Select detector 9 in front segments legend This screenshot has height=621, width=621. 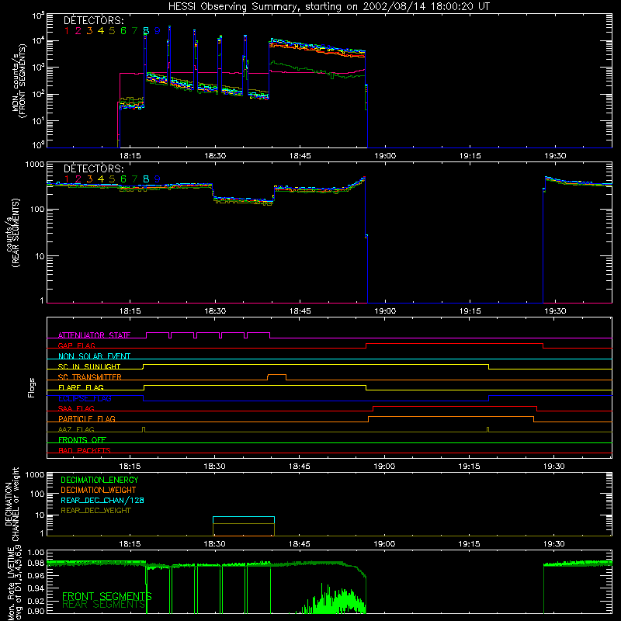tap(158, 31)
